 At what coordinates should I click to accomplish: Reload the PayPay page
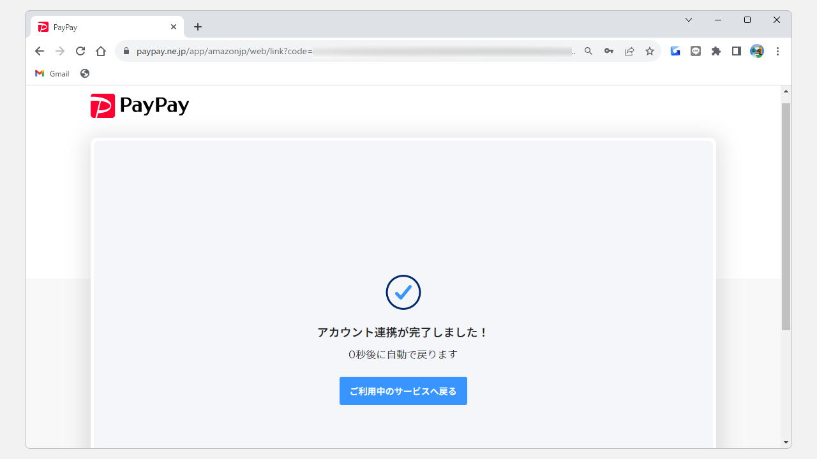80,51
